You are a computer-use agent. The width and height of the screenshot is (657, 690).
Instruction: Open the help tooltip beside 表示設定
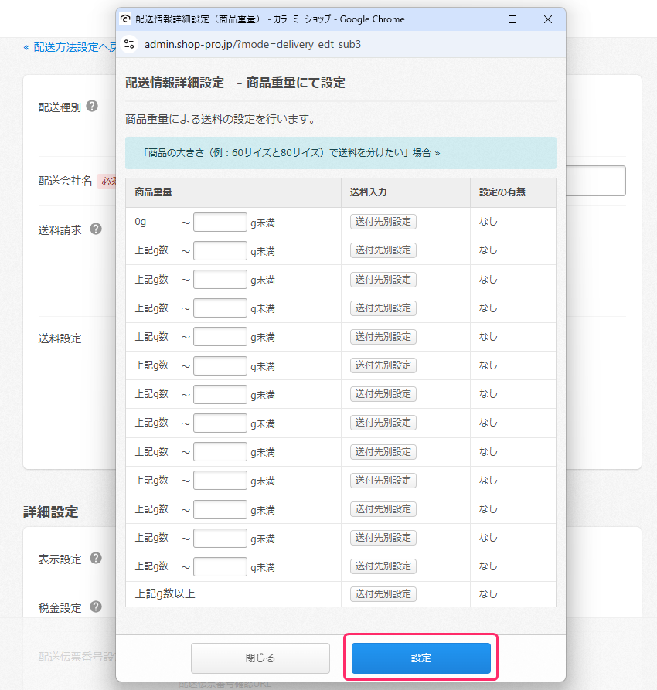click(x=96, y=558)
